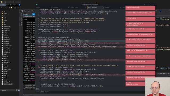Select encoding.c file

coord(6,37)
